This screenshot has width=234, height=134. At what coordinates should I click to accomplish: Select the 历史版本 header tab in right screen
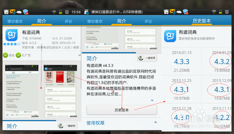tap(202, 21)
